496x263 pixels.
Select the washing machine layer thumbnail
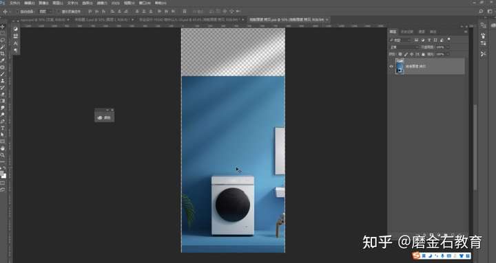(400, 66)
